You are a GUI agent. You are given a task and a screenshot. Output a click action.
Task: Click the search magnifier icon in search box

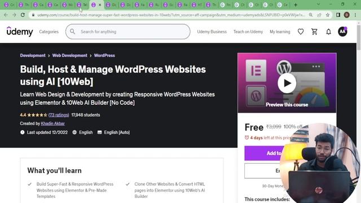click(73, 32)
